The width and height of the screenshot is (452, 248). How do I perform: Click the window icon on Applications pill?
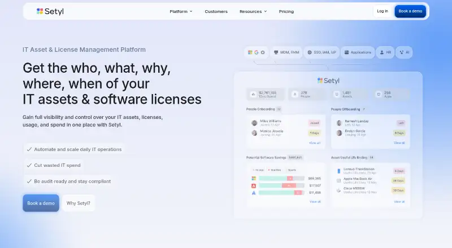(x=346, y=52)
